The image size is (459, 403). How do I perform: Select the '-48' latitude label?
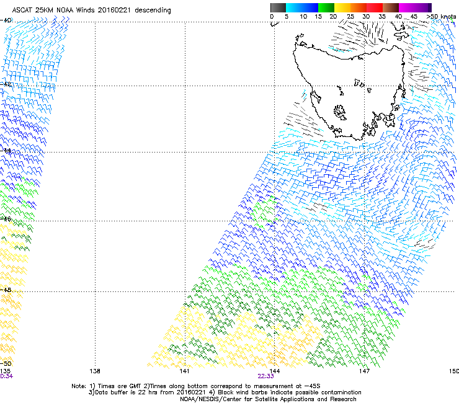(x=6, y=290)
